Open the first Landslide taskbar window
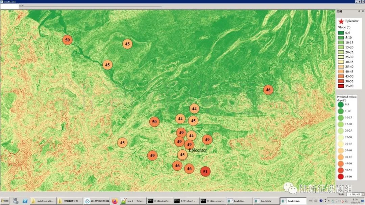 click(239, 201)
